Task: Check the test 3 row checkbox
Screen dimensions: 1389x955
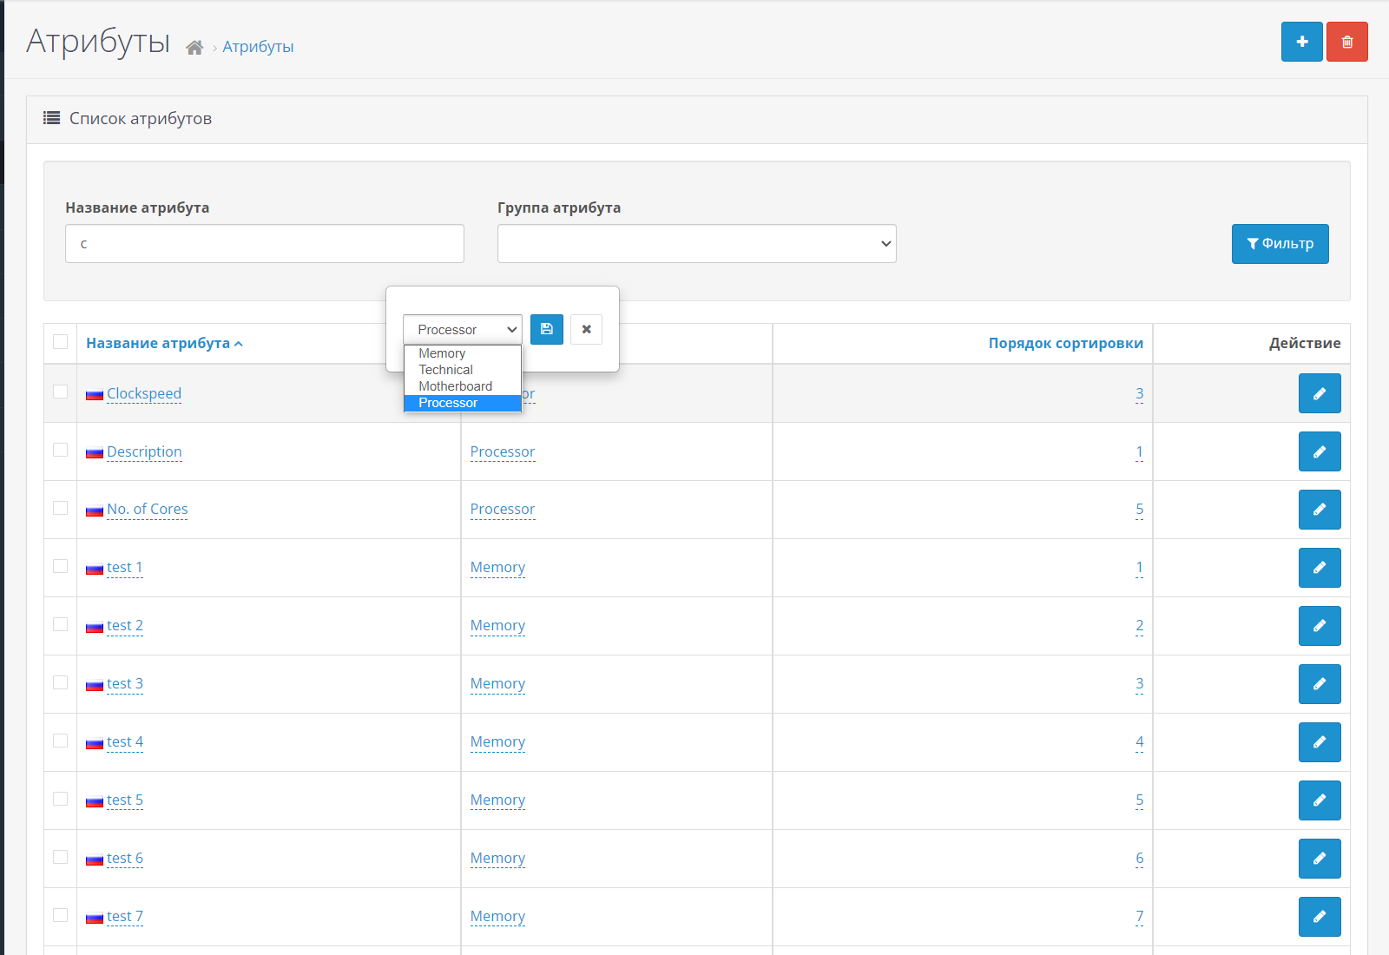Action: (x=60, y=682)
